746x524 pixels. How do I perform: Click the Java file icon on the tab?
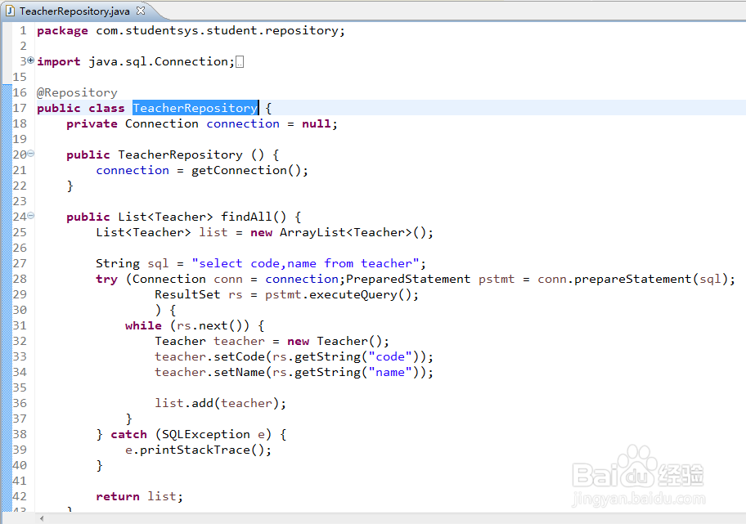(11, 11)
